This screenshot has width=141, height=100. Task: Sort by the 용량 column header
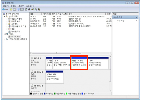click(109, 14)
